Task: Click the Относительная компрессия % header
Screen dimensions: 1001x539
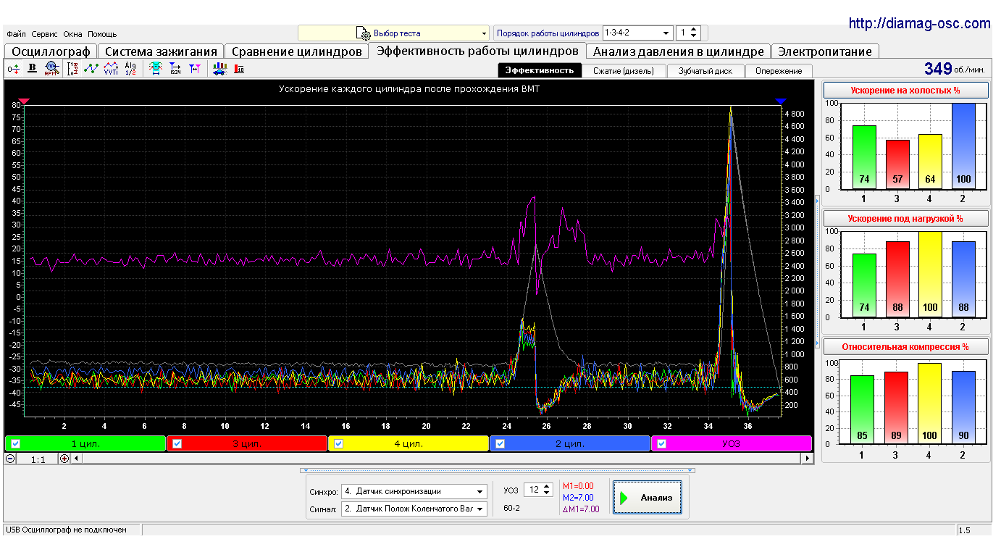Action: (x=906, y=346)
